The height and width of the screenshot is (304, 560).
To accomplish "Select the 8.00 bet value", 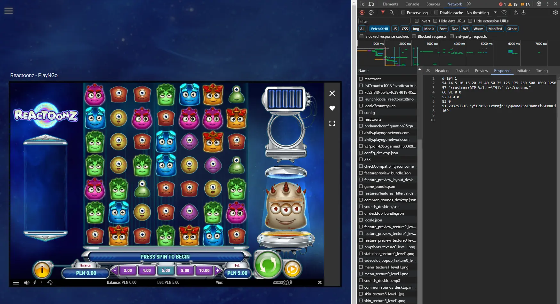I will (185, 270).
